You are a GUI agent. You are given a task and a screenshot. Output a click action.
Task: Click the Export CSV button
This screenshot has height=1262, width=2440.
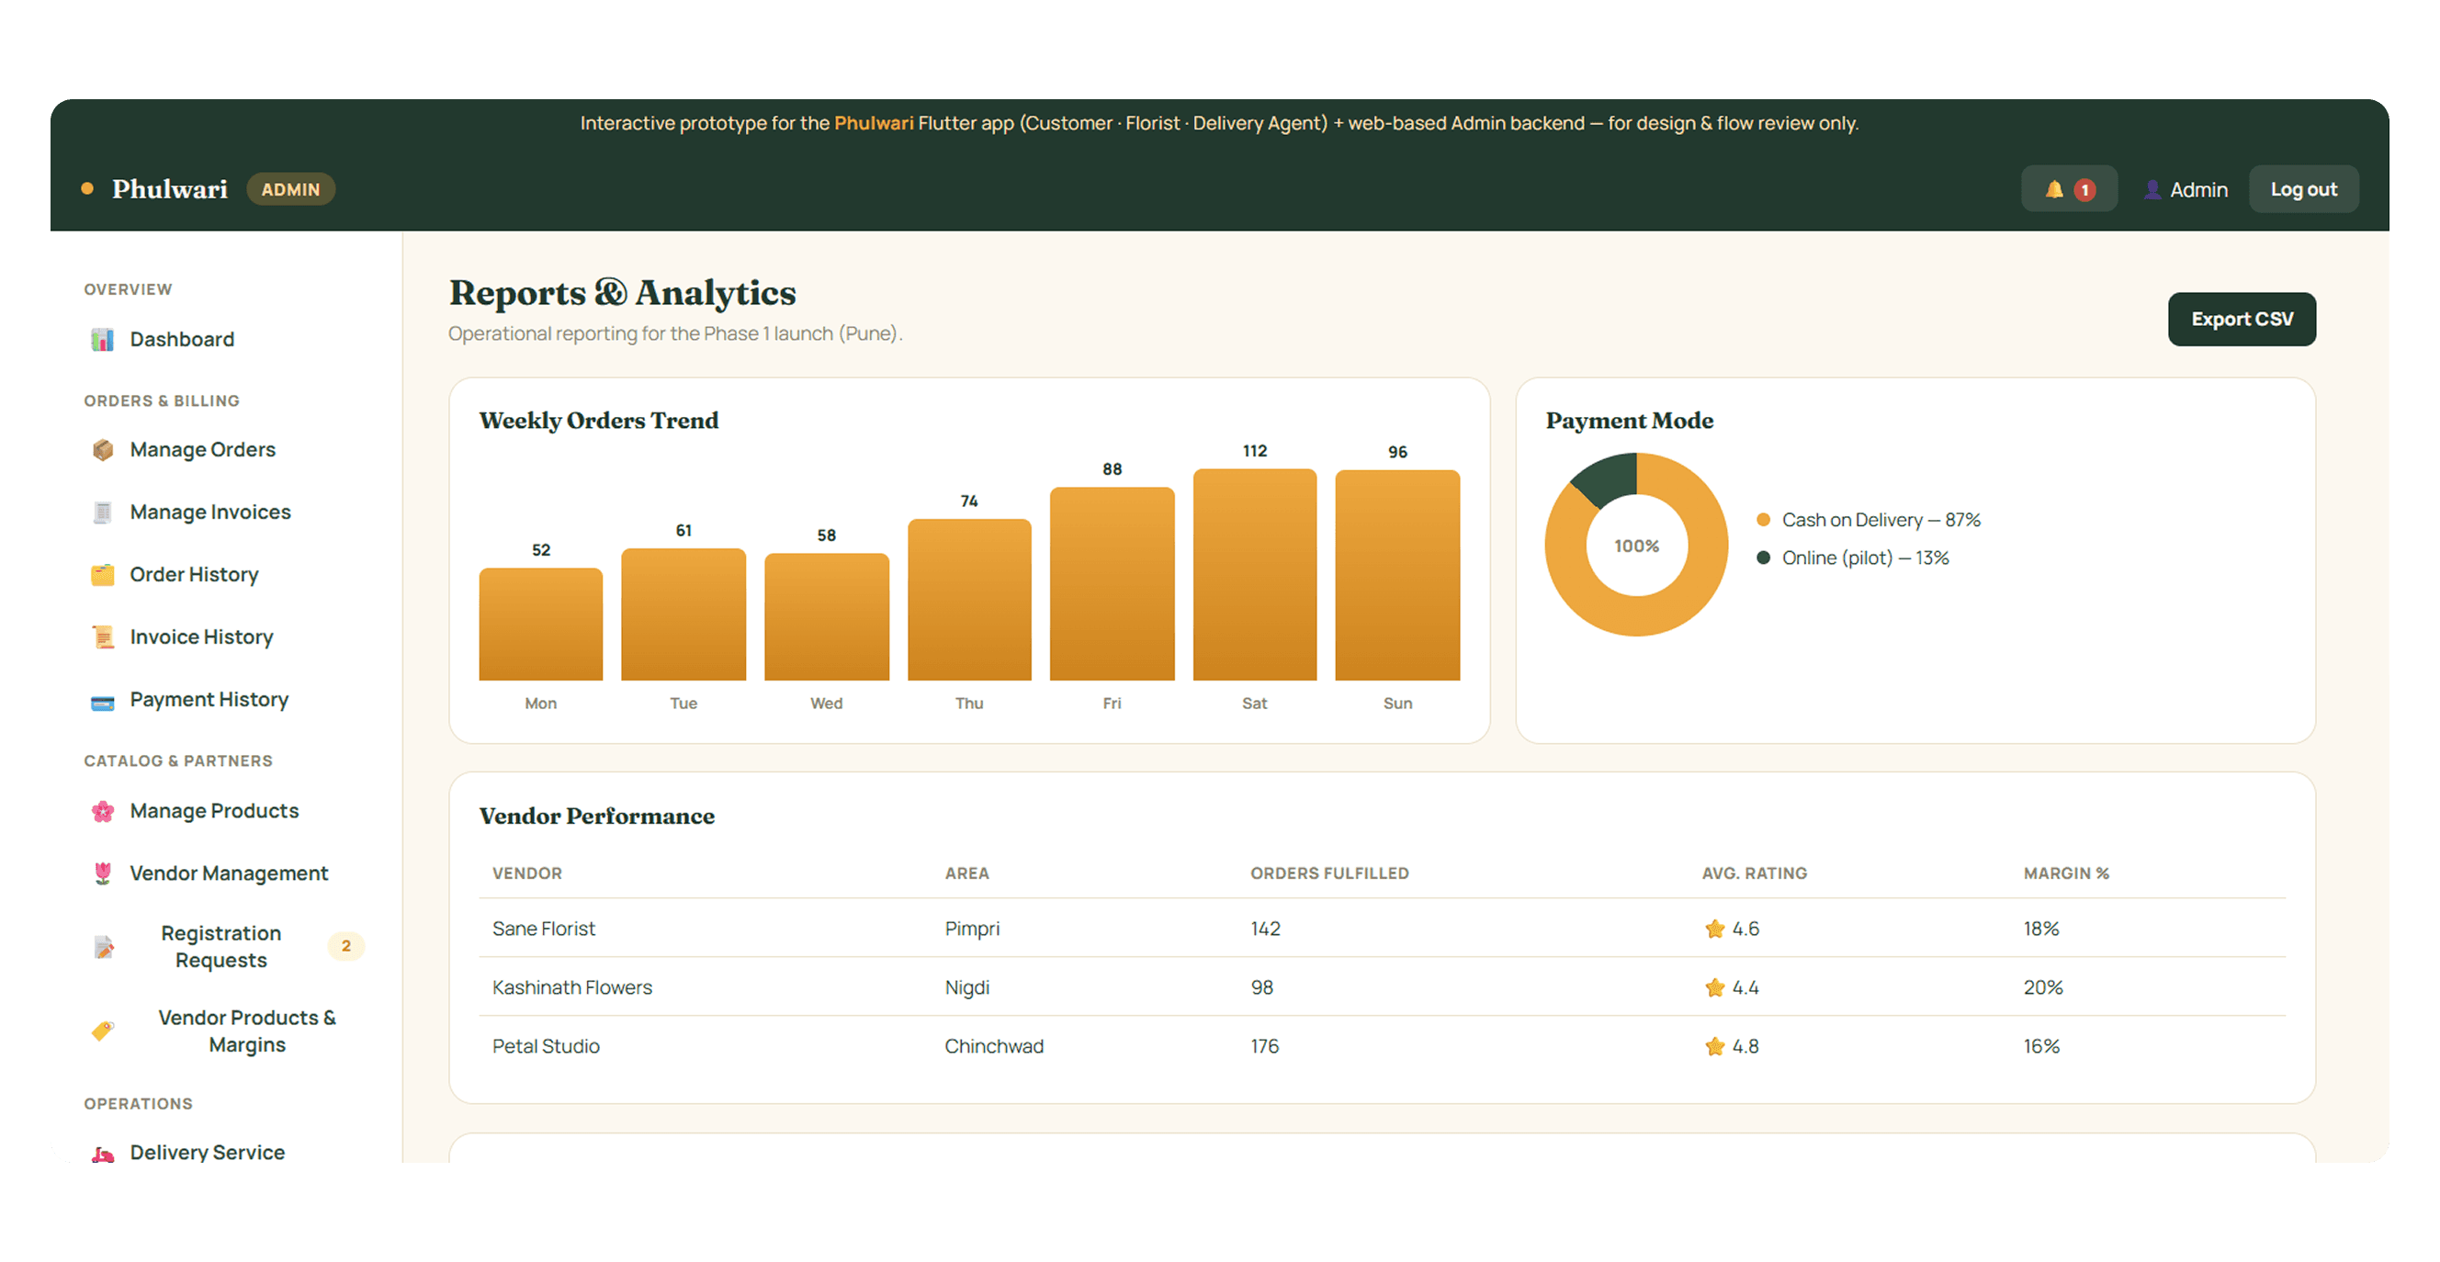(2241, 319)
